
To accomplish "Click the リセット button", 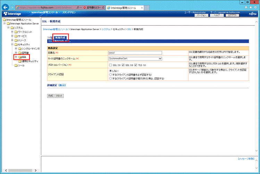I will [x=59, y=96].
